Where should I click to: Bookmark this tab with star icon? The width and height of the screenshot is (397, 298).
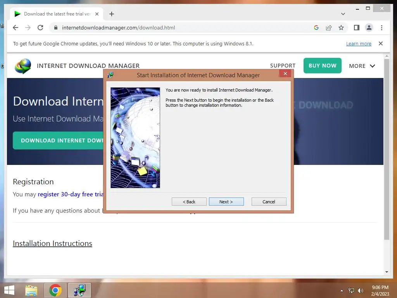click(341, 28)
